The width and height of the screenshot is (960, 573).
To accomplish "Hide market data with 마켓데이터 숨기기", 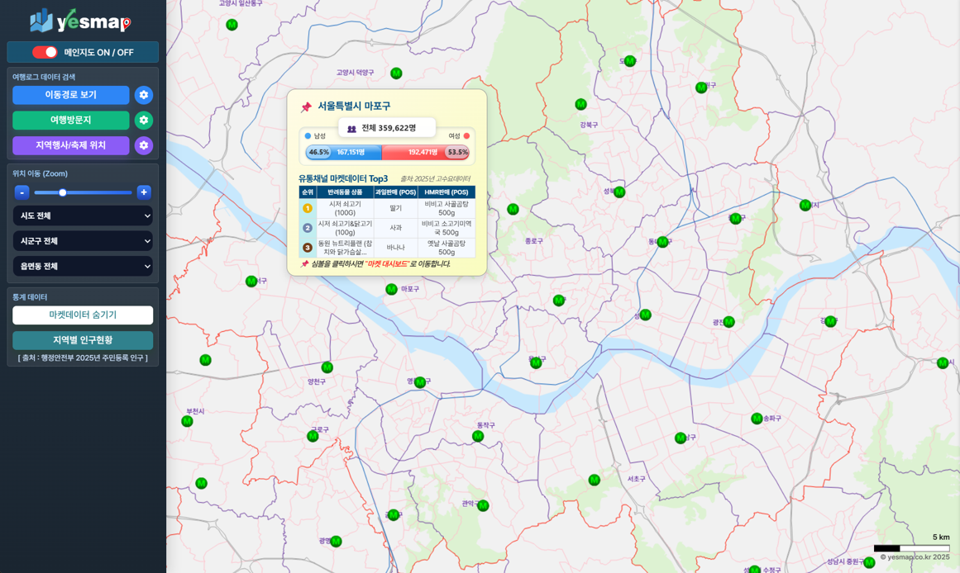I will click(x=83, y=315).
